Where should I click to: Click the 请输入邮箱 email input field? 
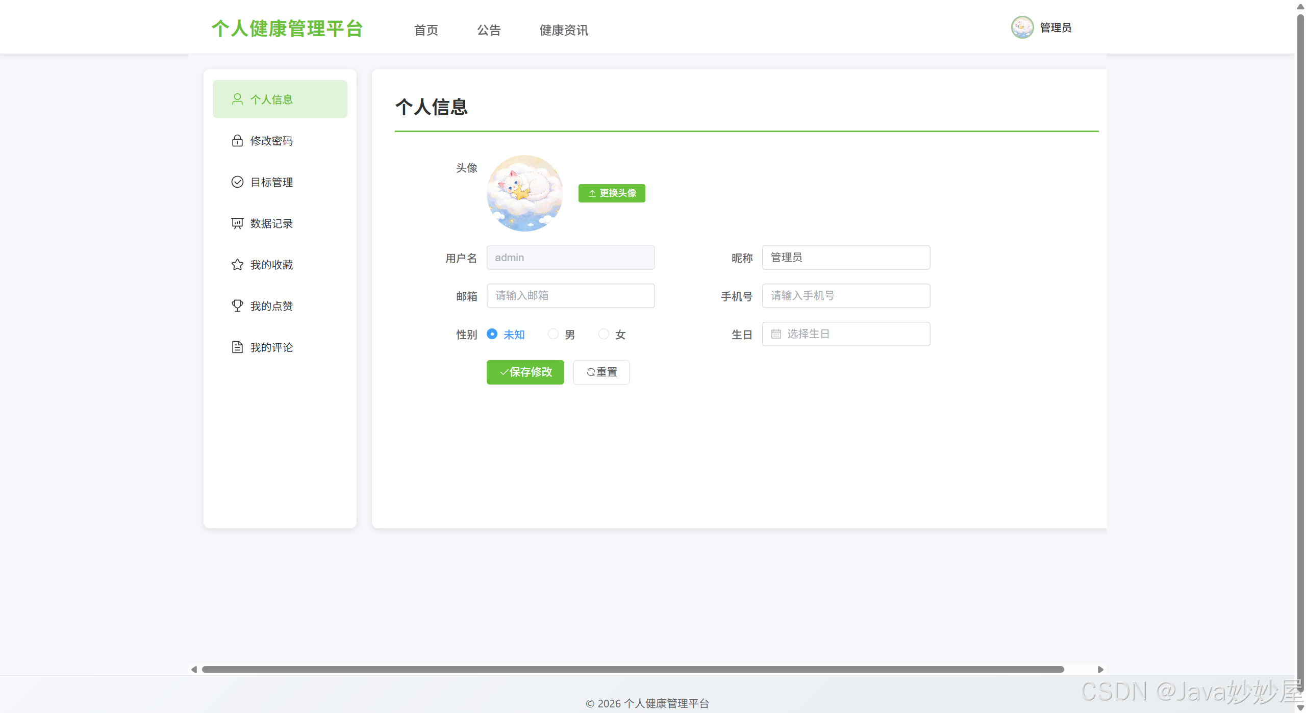[570, 296]
